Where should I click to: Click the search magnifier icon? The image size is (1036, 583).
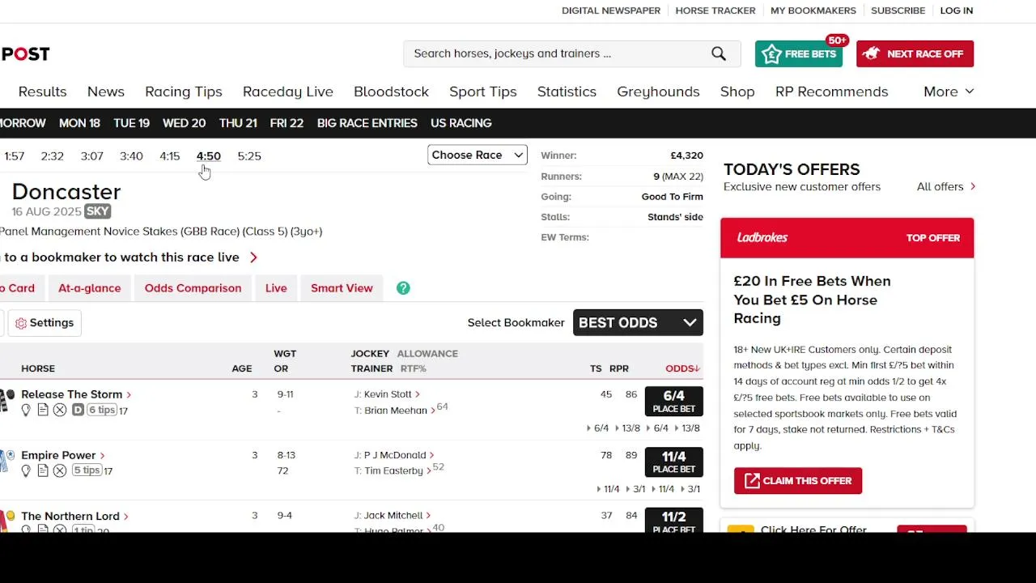(719, 53)
